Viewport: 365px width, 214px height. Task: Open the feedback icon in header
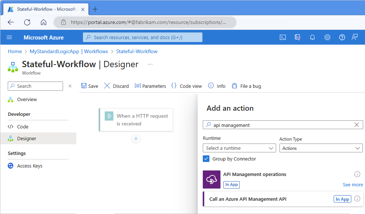coord(355,37)
